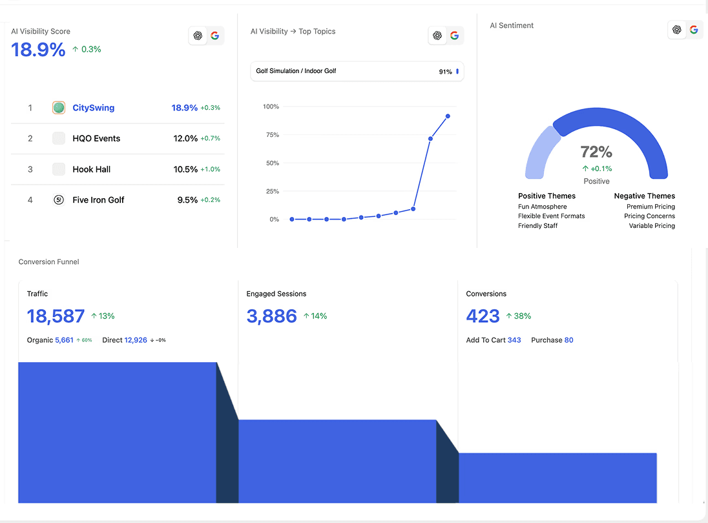Click Five Iron Golf 9.5% score
Image resolution: width=708 pixels, height=523 pixels.
click(x=187, y=200)
